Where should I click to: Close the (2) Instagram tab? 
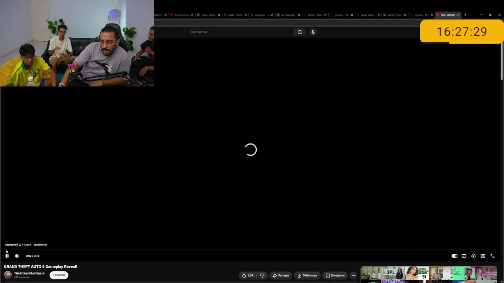[x=299, y=15]
